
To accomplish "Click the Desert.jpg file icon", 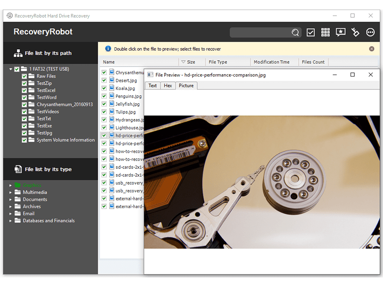I will 112,80.
